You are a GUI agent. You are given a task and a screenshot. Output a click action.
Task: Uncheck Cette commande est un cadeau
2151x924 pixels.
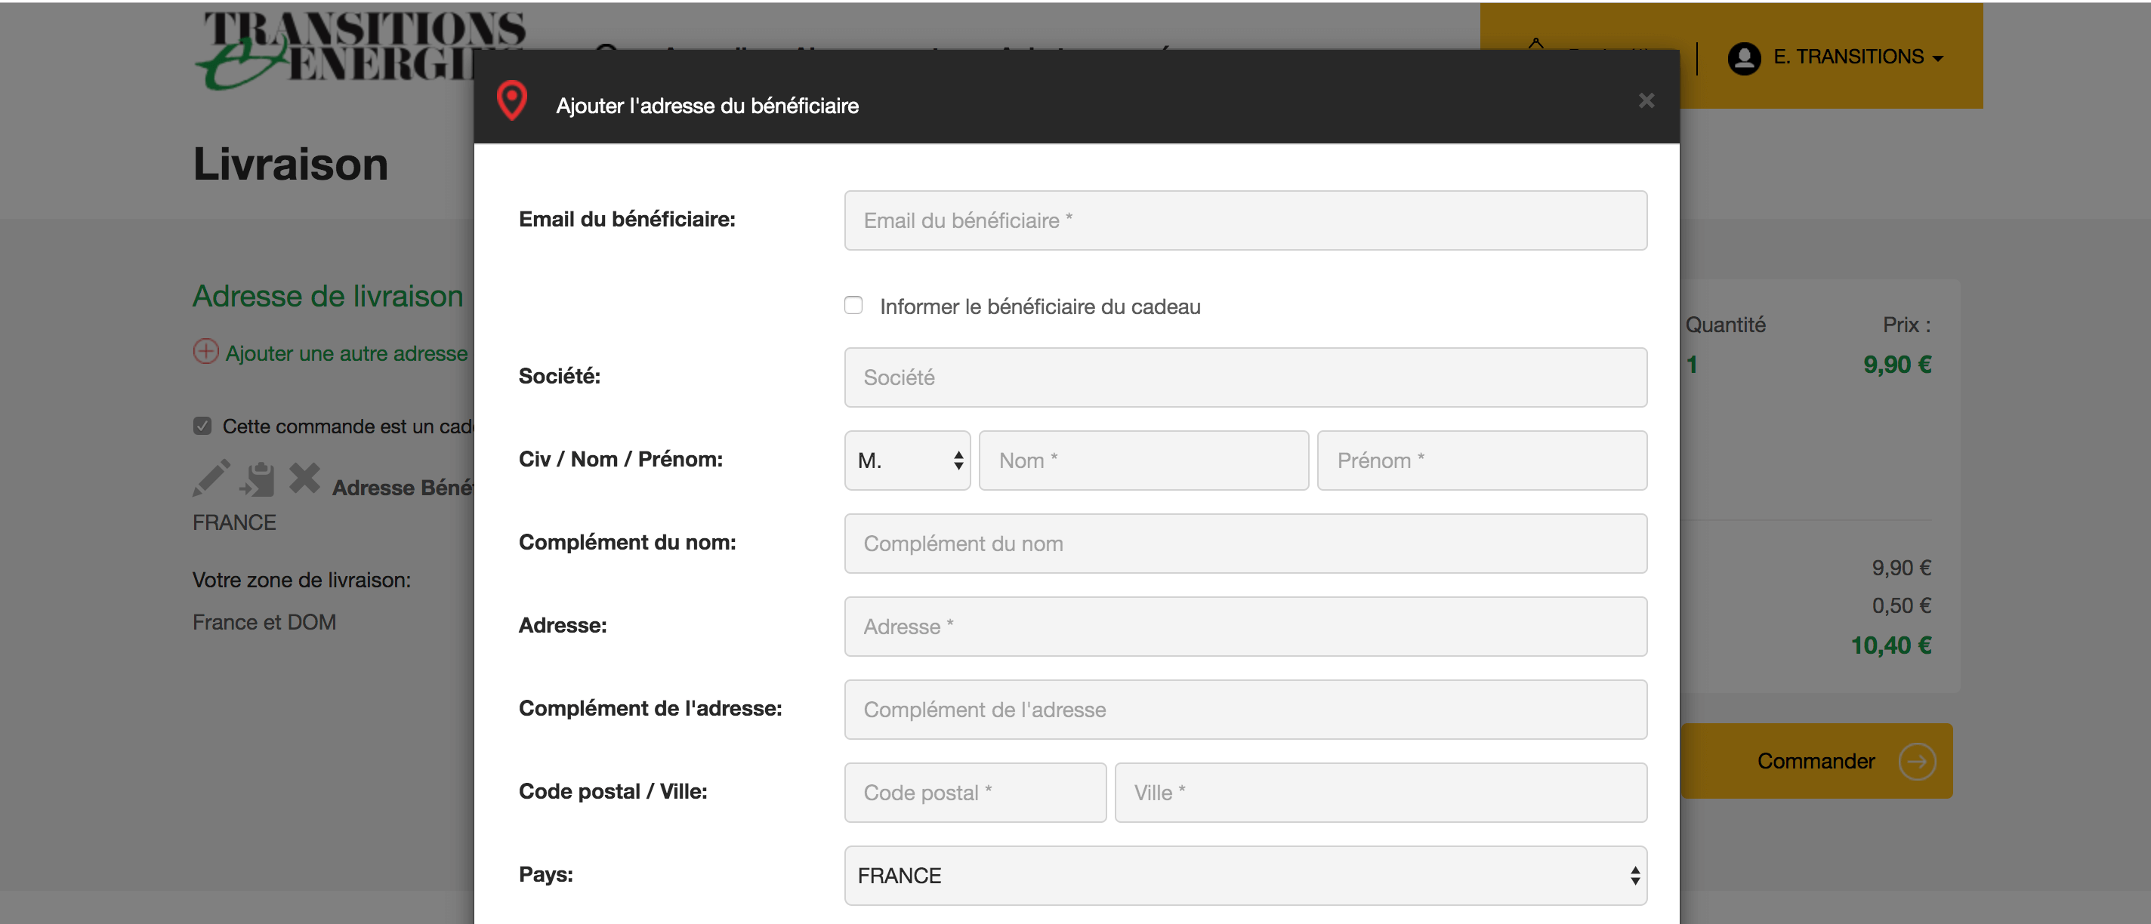click(202, 427)
